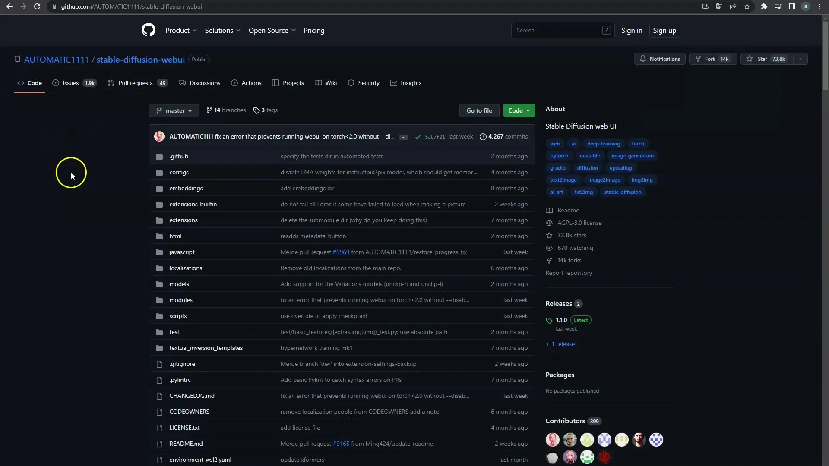The width and height of the screenshot is (829, 466).
Task: Reload the page with refresh icon
Action: 37,6
